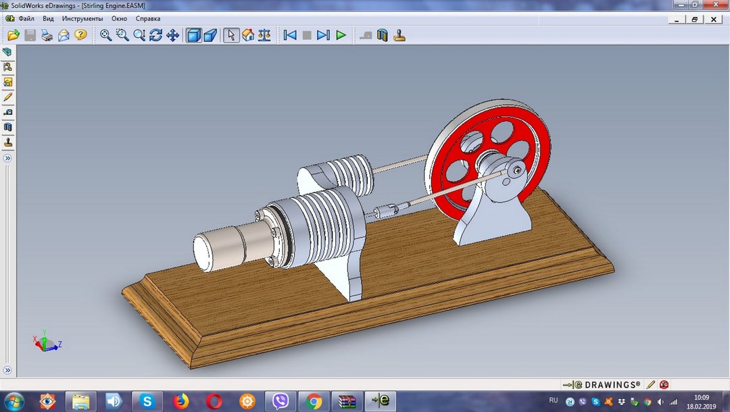Open volume control speaker tray icon
The width and height of the screenshot is (730, 412).
pos(660,402)
